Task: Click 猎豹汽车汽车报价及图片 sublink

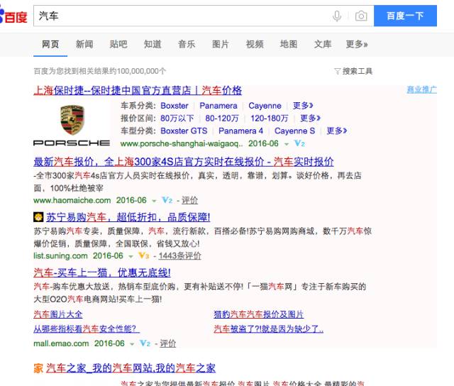Action: [x=258, y=314]
